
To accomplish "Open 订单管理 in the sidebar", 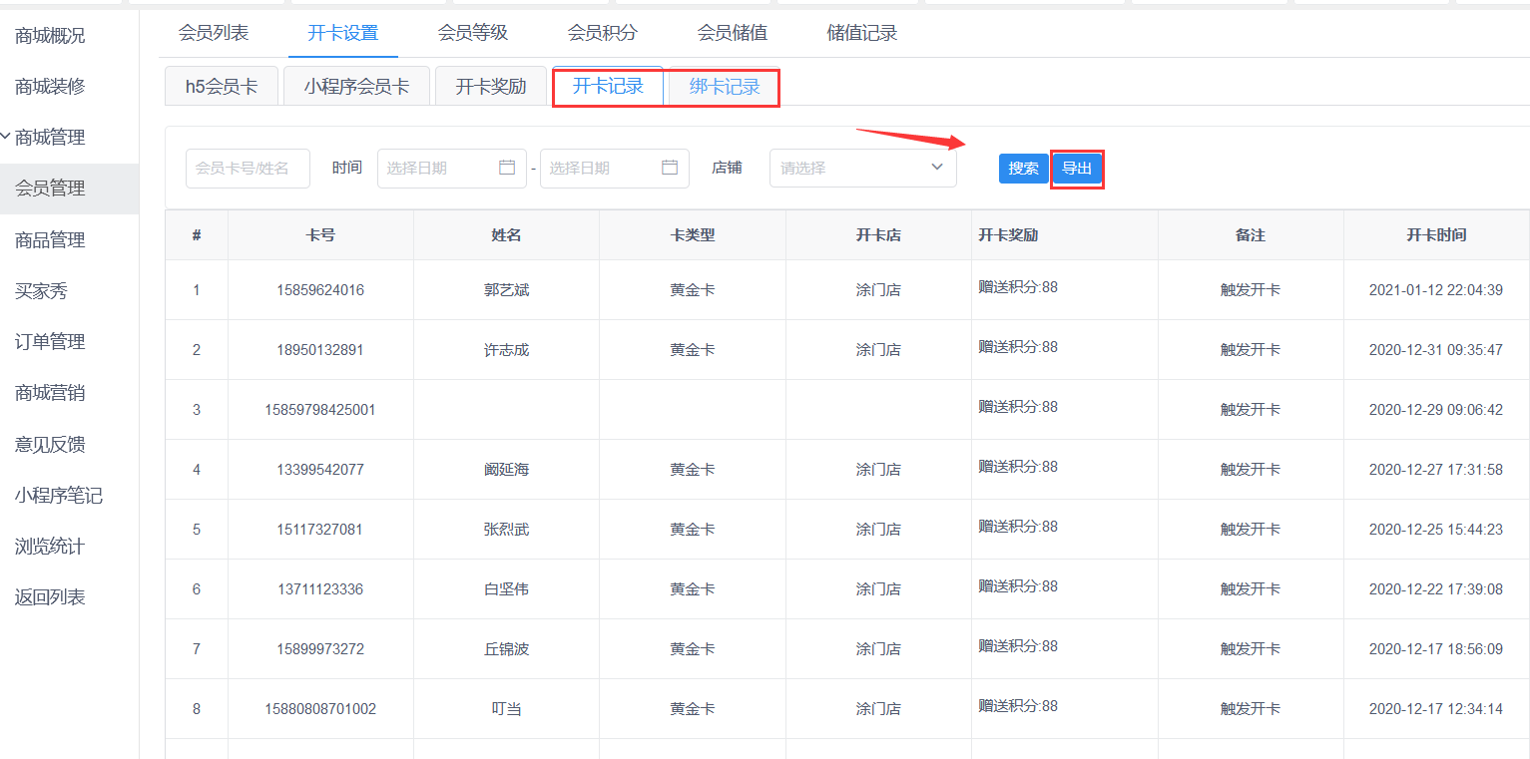I will pyautogui.click(x=50, y=342).
